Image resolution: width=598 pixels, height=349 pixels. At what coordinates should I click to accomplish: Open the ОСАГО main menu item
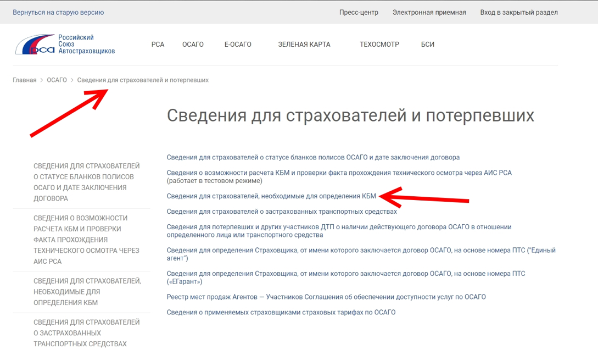(x=193, y=45)
